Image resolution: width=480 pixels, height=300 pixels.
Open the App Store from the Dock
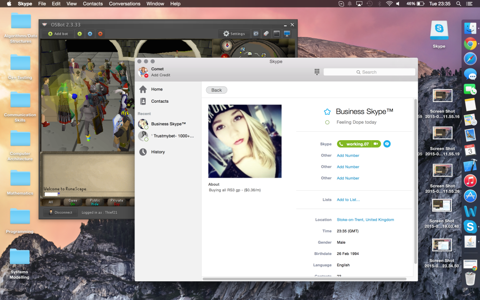coord(470,196)
